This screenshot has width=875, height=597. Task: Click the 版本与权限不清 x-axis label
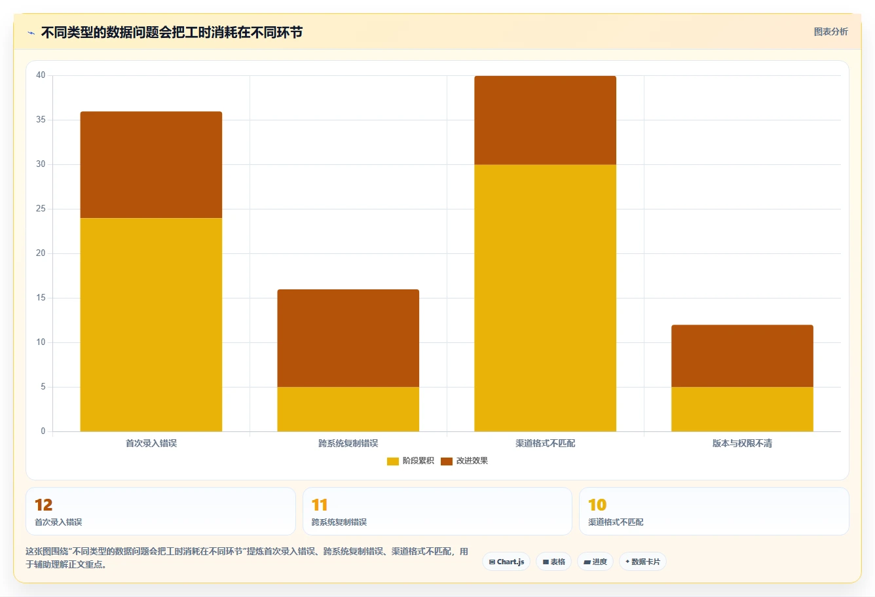[x=743, y=443]
